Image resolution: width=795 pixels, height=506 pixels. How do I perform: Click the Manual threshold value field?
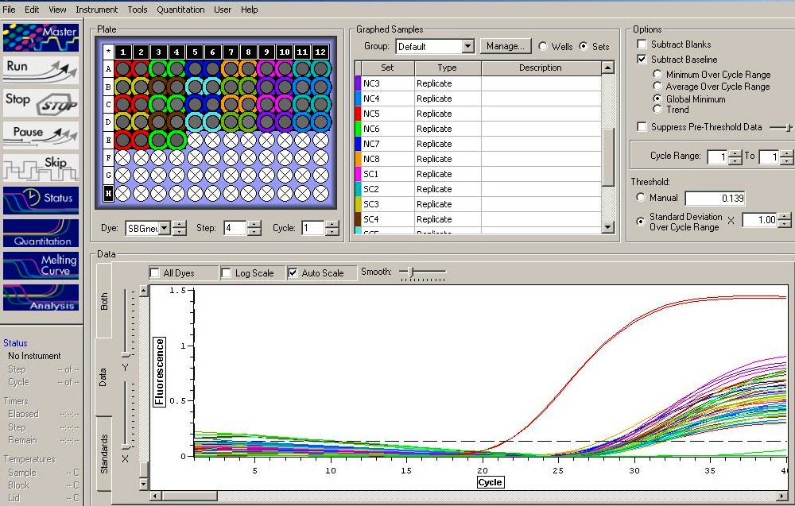coord(715,198)
